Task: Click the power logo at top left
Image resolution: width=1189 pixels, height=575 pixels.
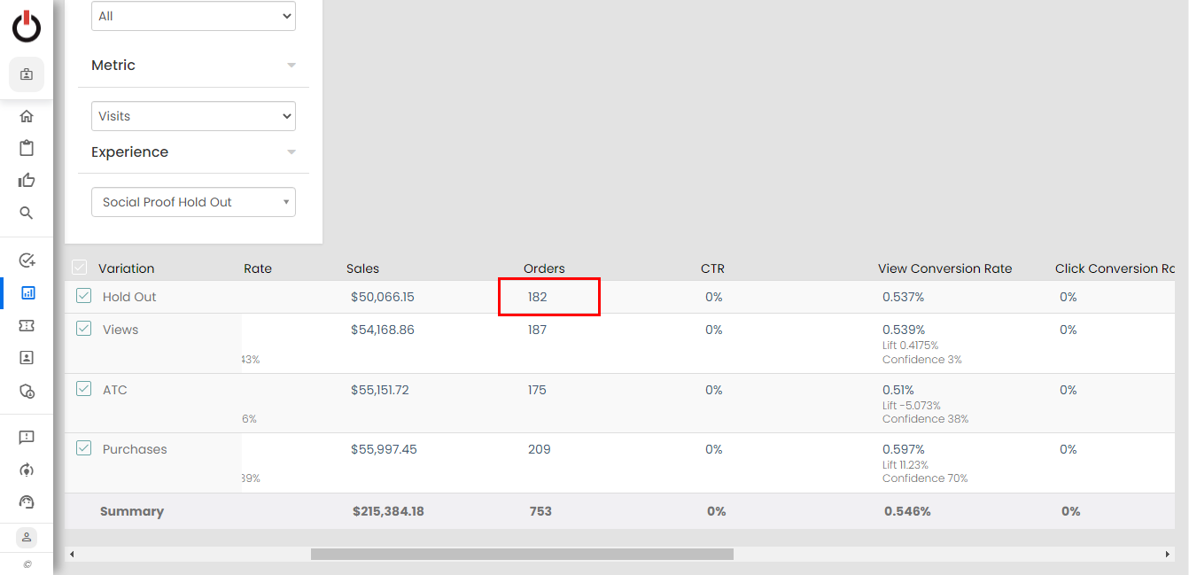Action: 27,27
